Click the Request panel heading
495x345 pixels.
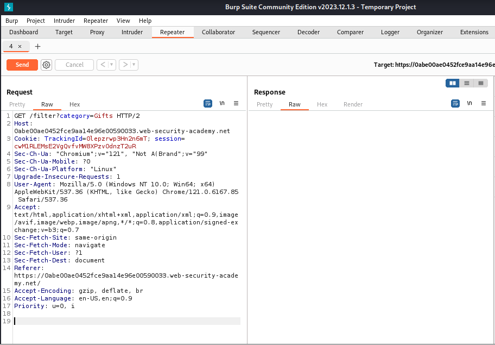point(20,92)
